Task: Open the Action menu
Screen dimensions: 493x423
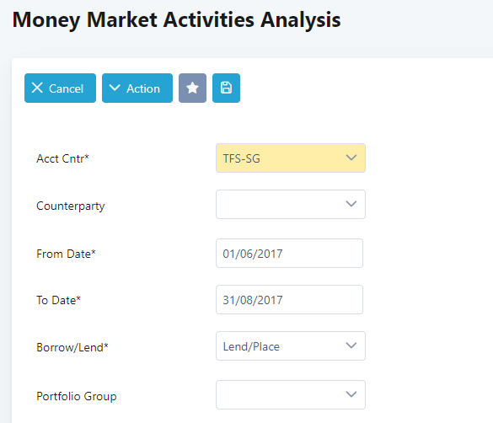Action: pyautogui.click(x=137, y=88)
